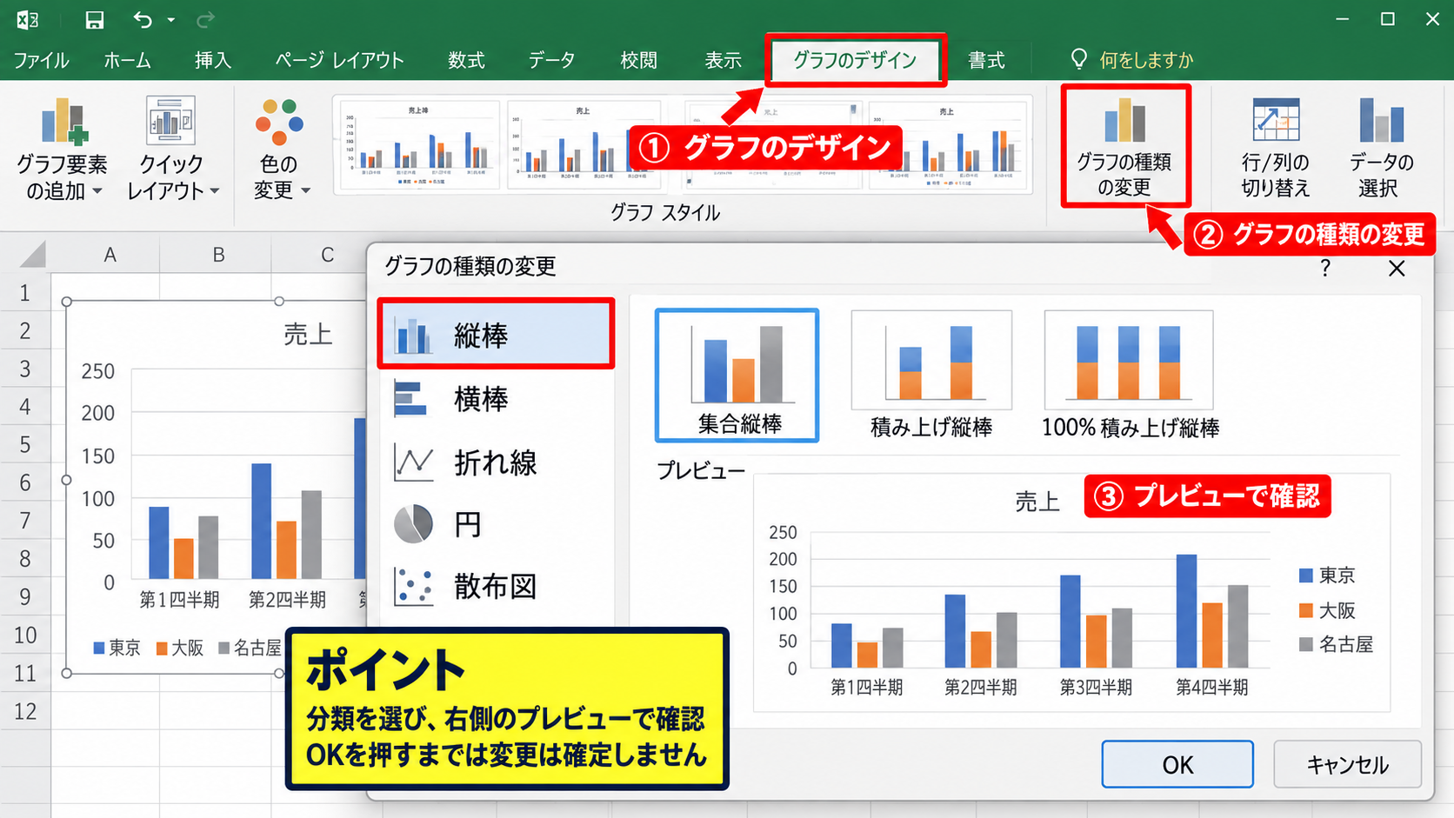Click the 売上 title on worksheet chart
1454x818 pixels.
click(308, 334)
